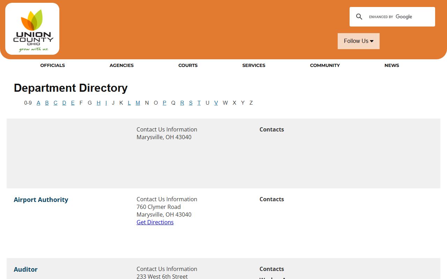Go to letter S departments
Screen dimensions: 447x279
coord(191,103)
